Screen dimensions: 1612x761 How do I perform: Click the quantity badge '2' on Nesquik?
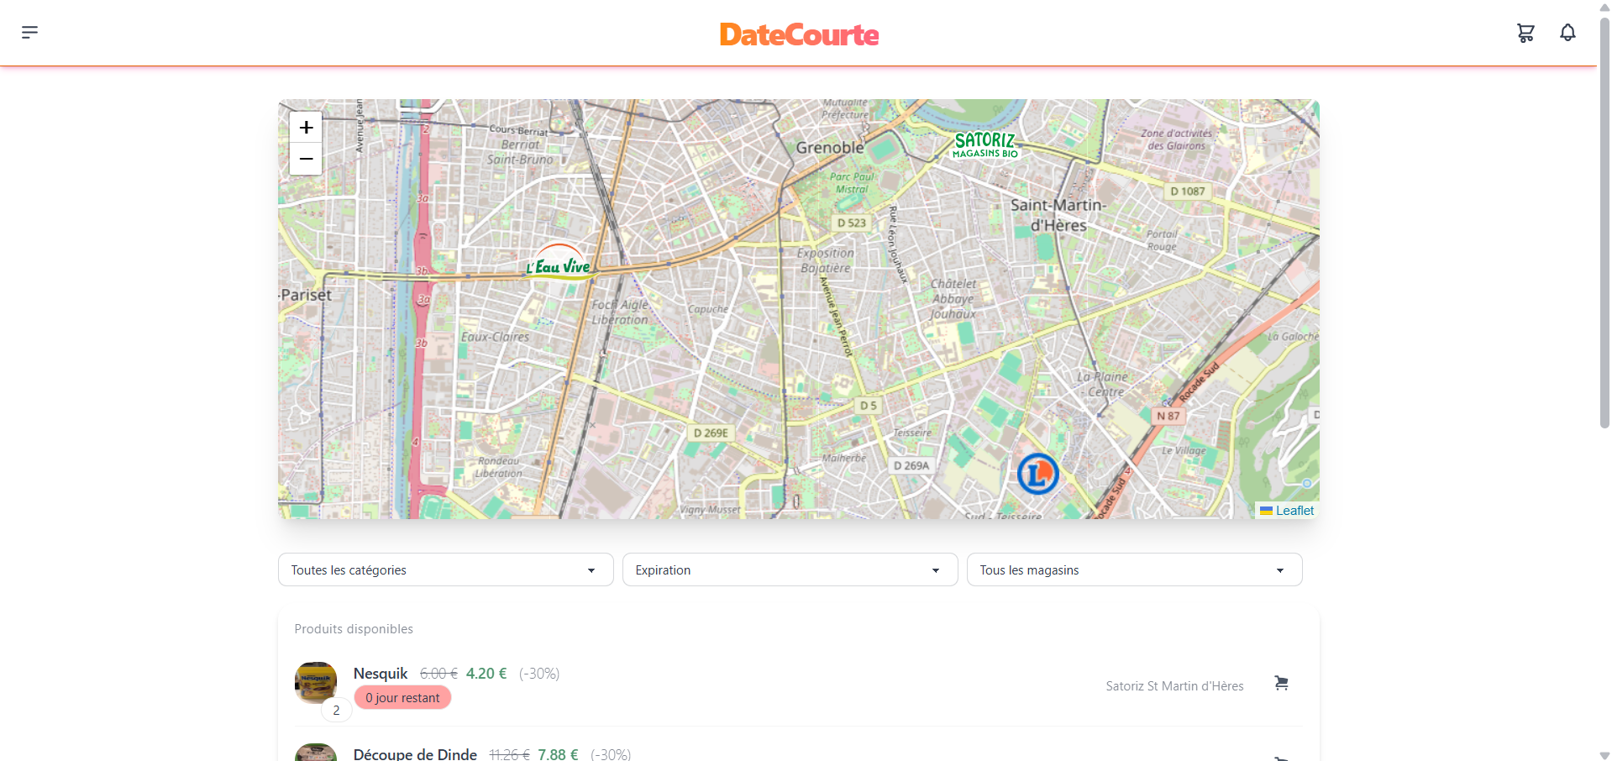337,710
